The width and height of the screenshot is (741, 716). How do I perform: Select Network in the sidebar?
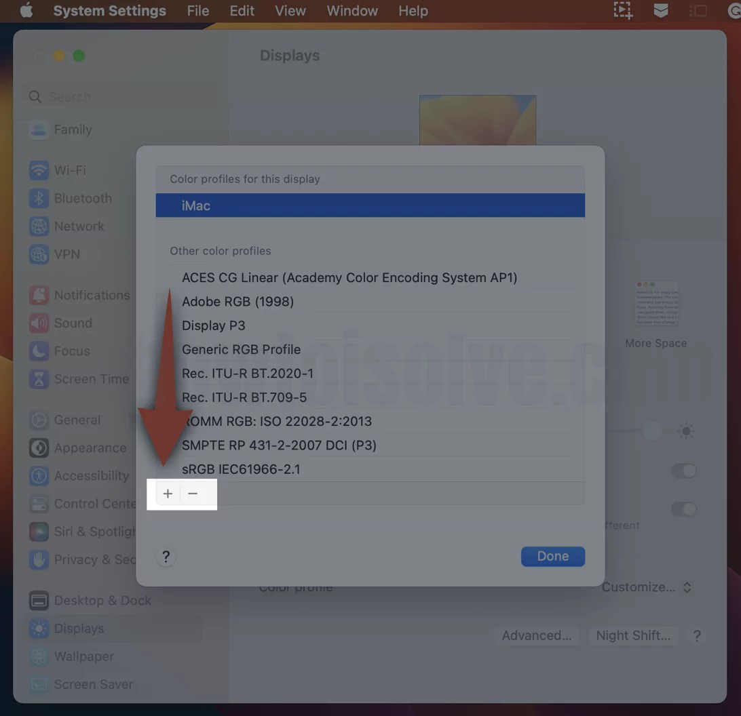tap(79, 226)
